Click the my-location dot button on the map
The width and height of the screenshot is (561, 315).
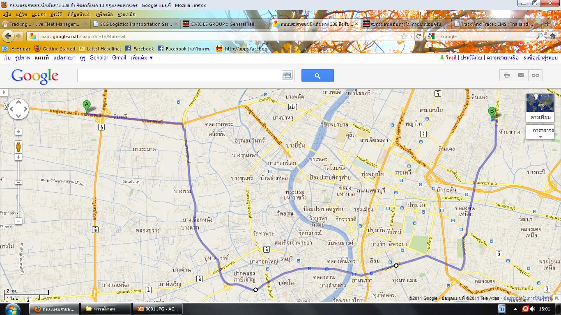pos(18,132)
